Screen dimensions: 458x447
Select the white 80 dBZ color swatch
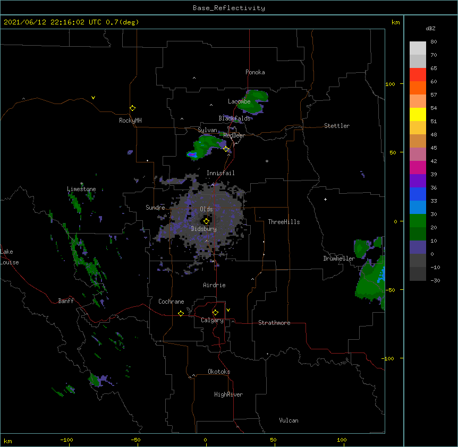[x=418, y=48]
